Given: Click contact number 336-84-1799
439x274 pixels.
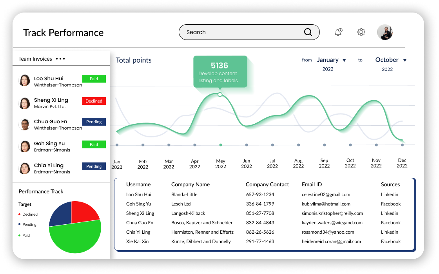Looking at the screenshot, I should pos(260,204).
